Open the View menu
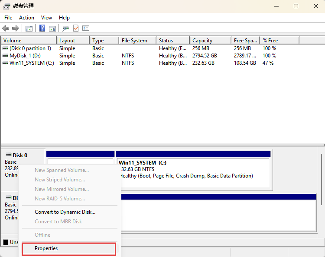 pyautogui.click(x=46, y=18)
